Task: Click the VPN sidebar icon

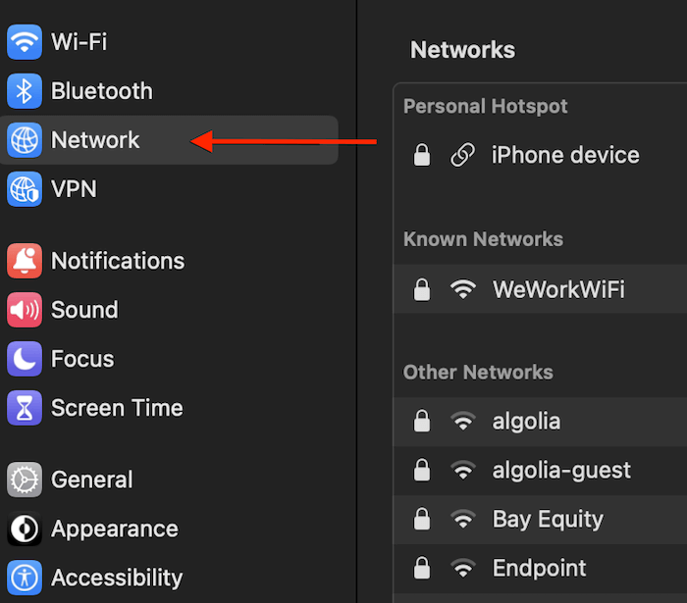Action: [x=25, y=188]
